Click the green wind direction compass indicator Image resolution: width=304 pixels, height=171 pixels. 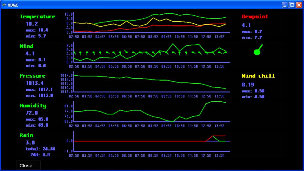tap(257, 51)
